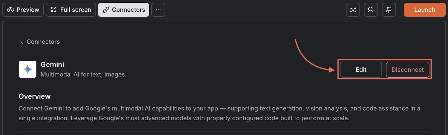This screenshot has height=135, width=448.
Task: Click the back chevron before Connectors
Action: [22, 42]
